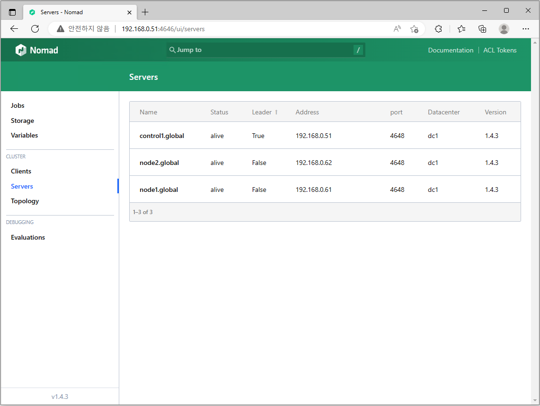This screenshot has height=406, width=540.
Task: Open browser extensions puzzle icon
Action: click(438, 29)
